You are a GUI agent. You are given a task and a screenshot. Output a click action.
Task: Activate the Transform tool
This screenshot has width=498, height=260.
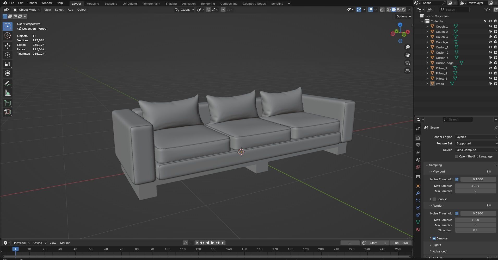(8, 73)
